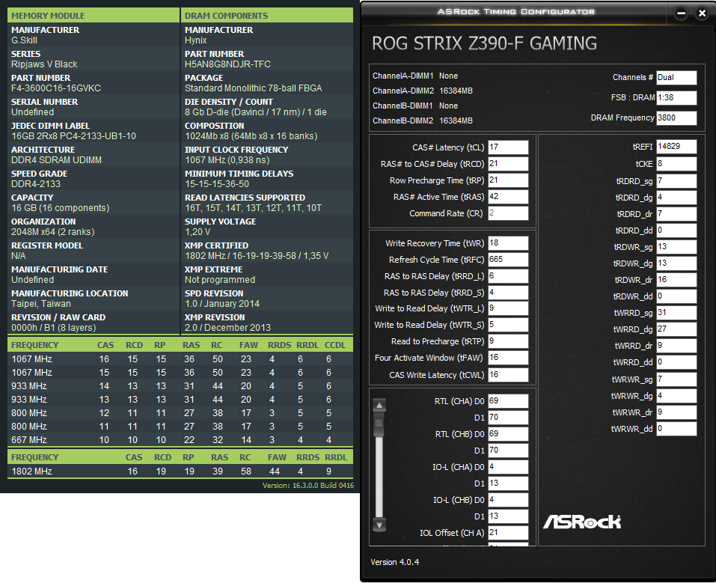This screenshot has width=716, height=583.
Task: Click the tRDWR_dd value field
Action: [676, 296]
